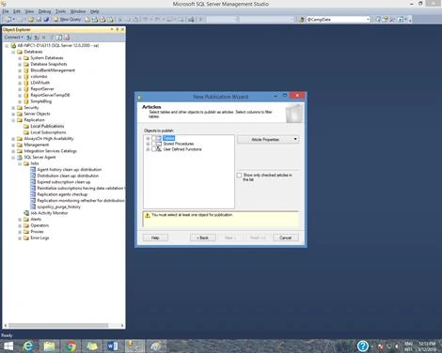
Task: Enable Show only checked articles option
Action: [239, 176]
